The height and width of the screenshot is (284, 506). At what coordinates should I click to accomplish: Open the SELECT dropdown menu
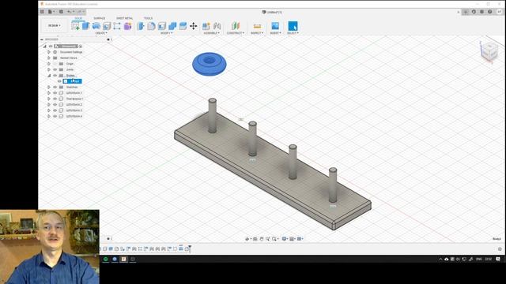pos(293,33)
